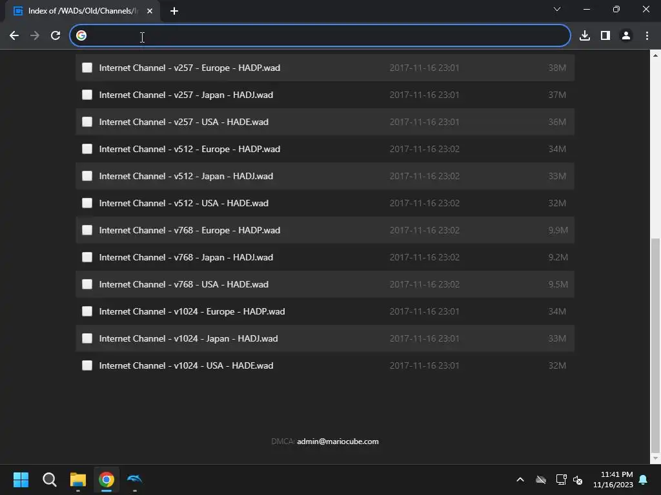Click the Google icon in address bar

[81, 36]
